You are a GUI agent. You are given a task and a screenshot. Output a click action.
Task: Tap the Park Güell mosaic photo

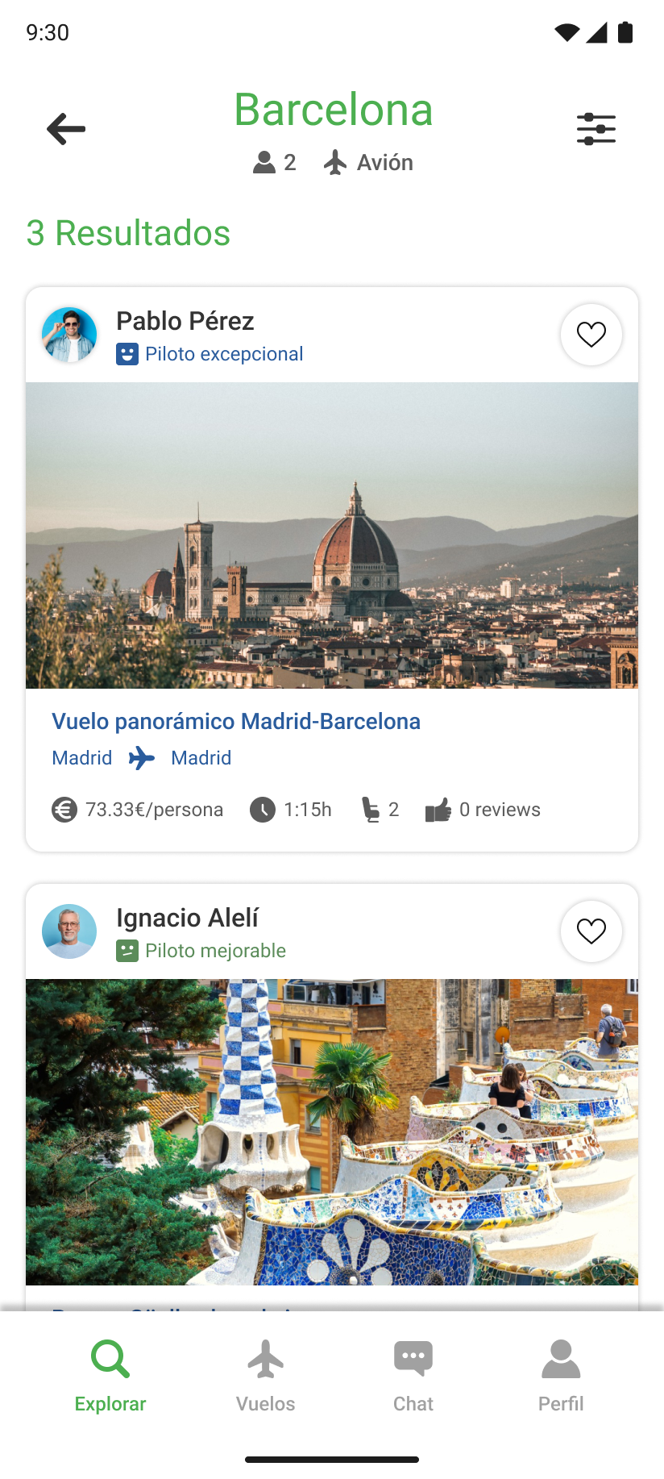332,1131
